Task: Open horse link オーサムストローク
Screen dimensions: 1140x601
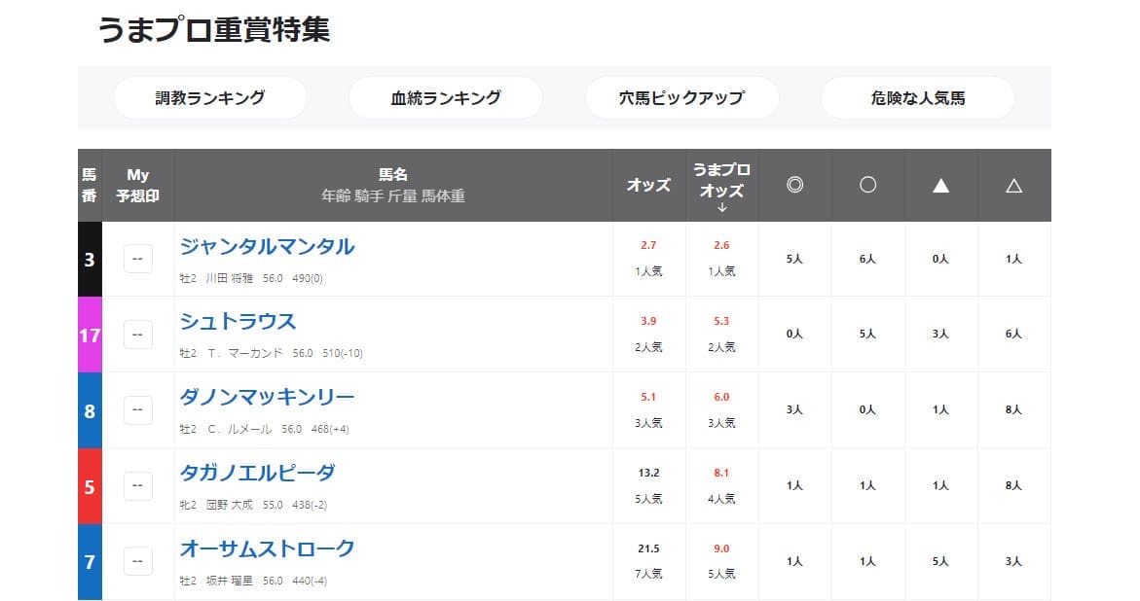Action: 267,548
